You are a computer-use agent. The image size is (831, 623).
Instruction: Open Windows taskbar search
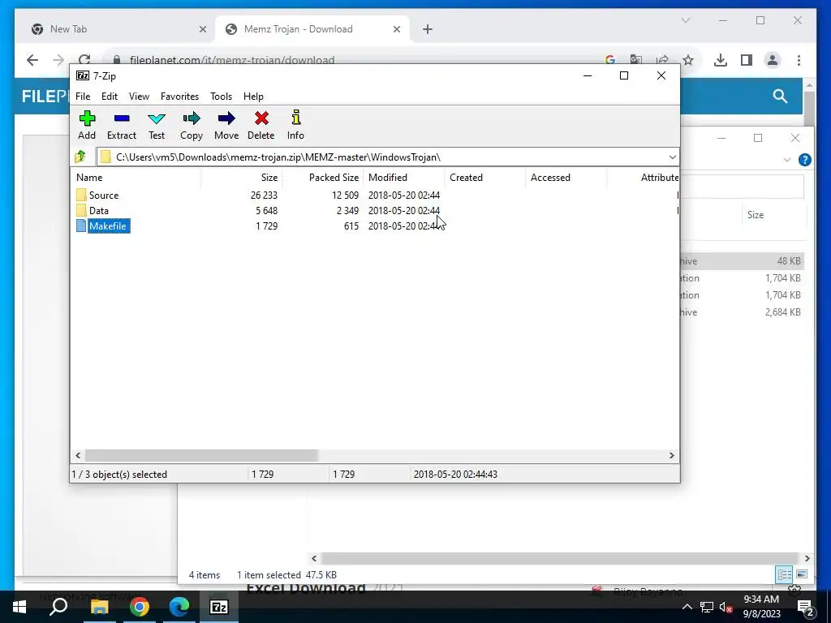pyautogui.click(x=58, y=607)
